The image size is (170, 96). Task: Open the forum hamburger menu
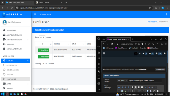tap(104, 53)
